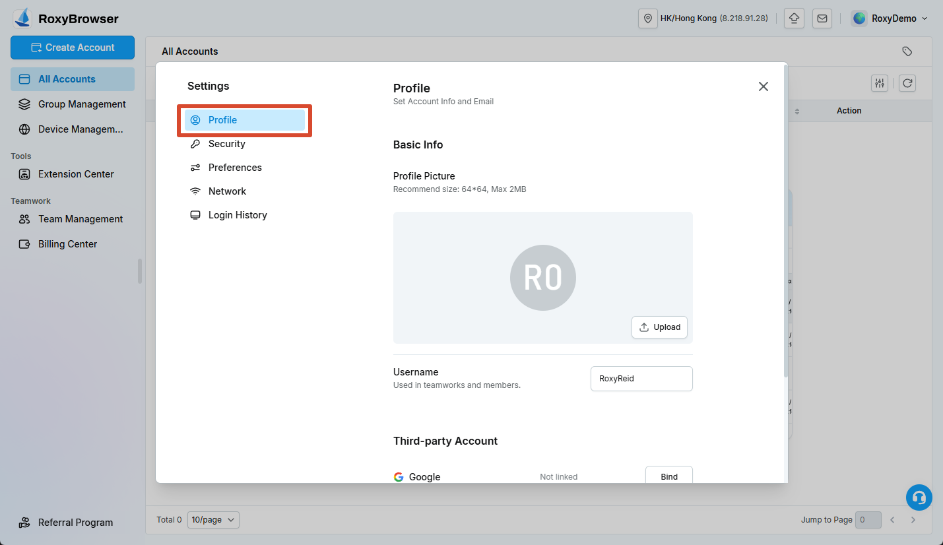Screen dimensions: 943x545
Task: Open Group Management in the sidebar
Action: (x=73, y=104)
